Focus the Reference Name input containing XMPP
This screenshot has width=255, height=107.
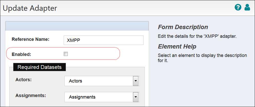[x=103, y=40]
